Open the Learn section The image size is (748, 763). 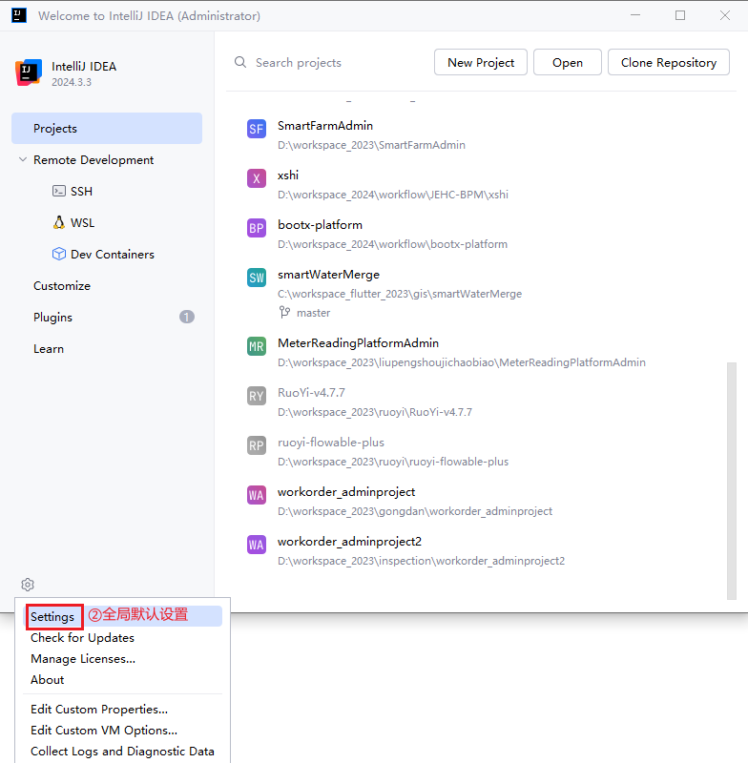pyautogui.click(x=49, y=349)
